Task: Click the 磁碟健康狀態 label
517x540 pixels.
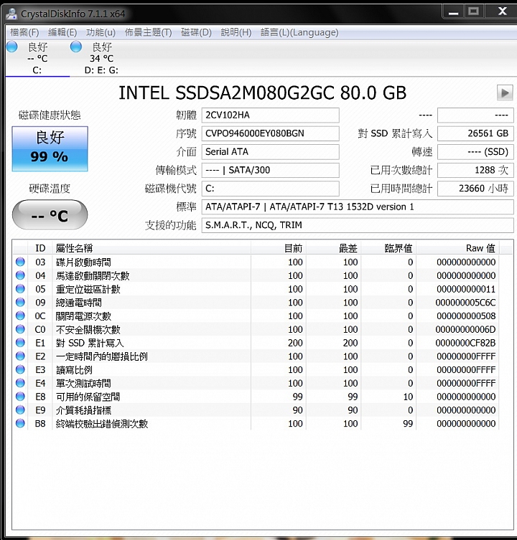Action: (50, 115)
